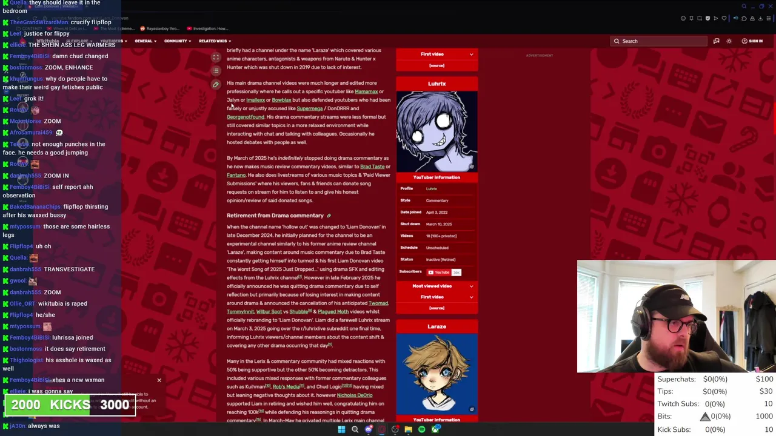Open the Plagued Moth link

333,311
